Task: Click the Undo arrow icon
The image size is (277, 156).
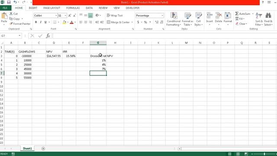Action: [15, 2]
